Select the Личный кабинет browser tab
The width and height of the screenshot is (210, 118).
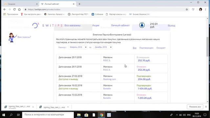[58, 4]
